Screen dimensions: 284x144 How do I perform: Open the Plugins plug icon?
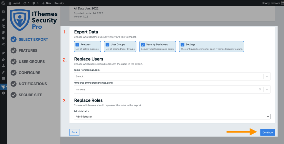[3, 60]
